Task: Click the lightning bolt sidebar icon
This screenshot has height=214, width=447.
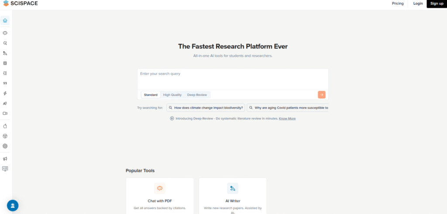Action: (x=5, y=93)
